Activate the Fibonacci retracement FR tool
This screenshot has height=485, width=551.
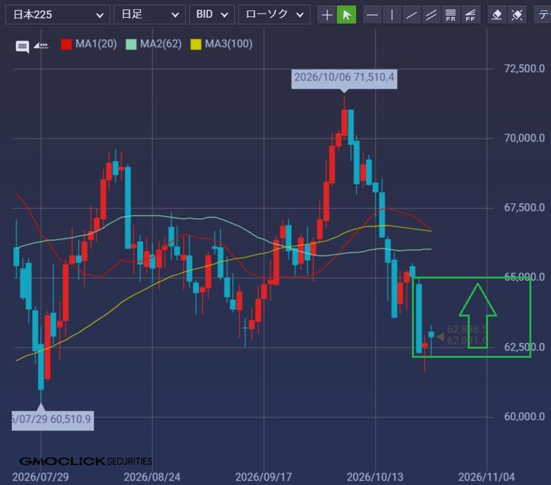pyautogui.click(x=451, y=15)
